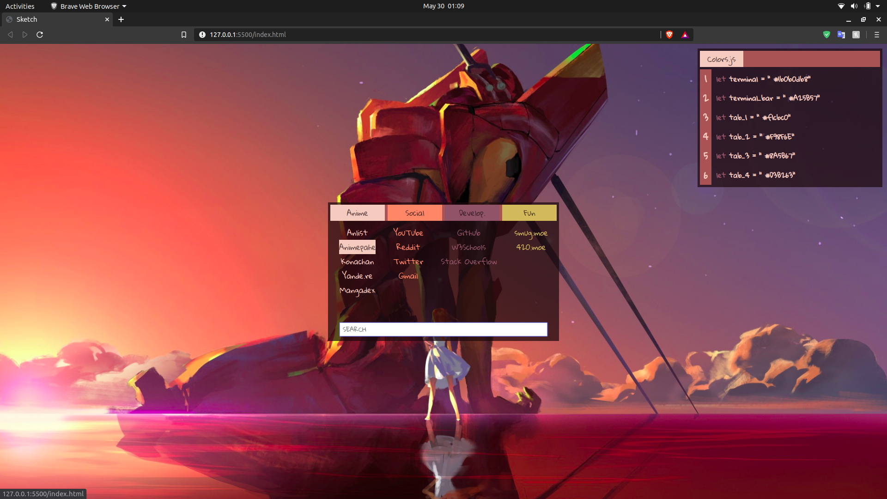This screenshot has width=887, height=499.
Task: Click the Brave Rewards triangle icon
Action: (685, 34)
